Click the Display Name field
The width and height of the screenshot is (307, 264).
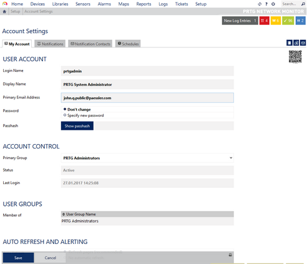pyautogui.click(x=147, y=84)
